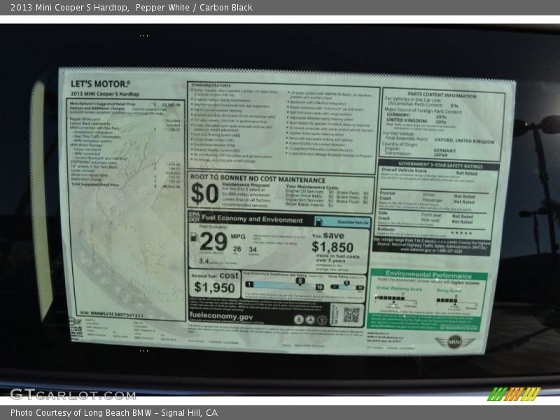Click the fuel pump icon beside 29 MPG
This screenshot has height=420, width=560.
pyautogui.click(x=193, y=238)
